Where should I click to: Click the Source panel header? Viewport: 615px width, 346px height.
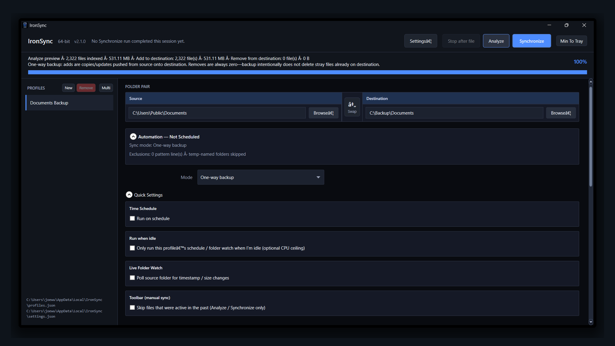(234, 98)
